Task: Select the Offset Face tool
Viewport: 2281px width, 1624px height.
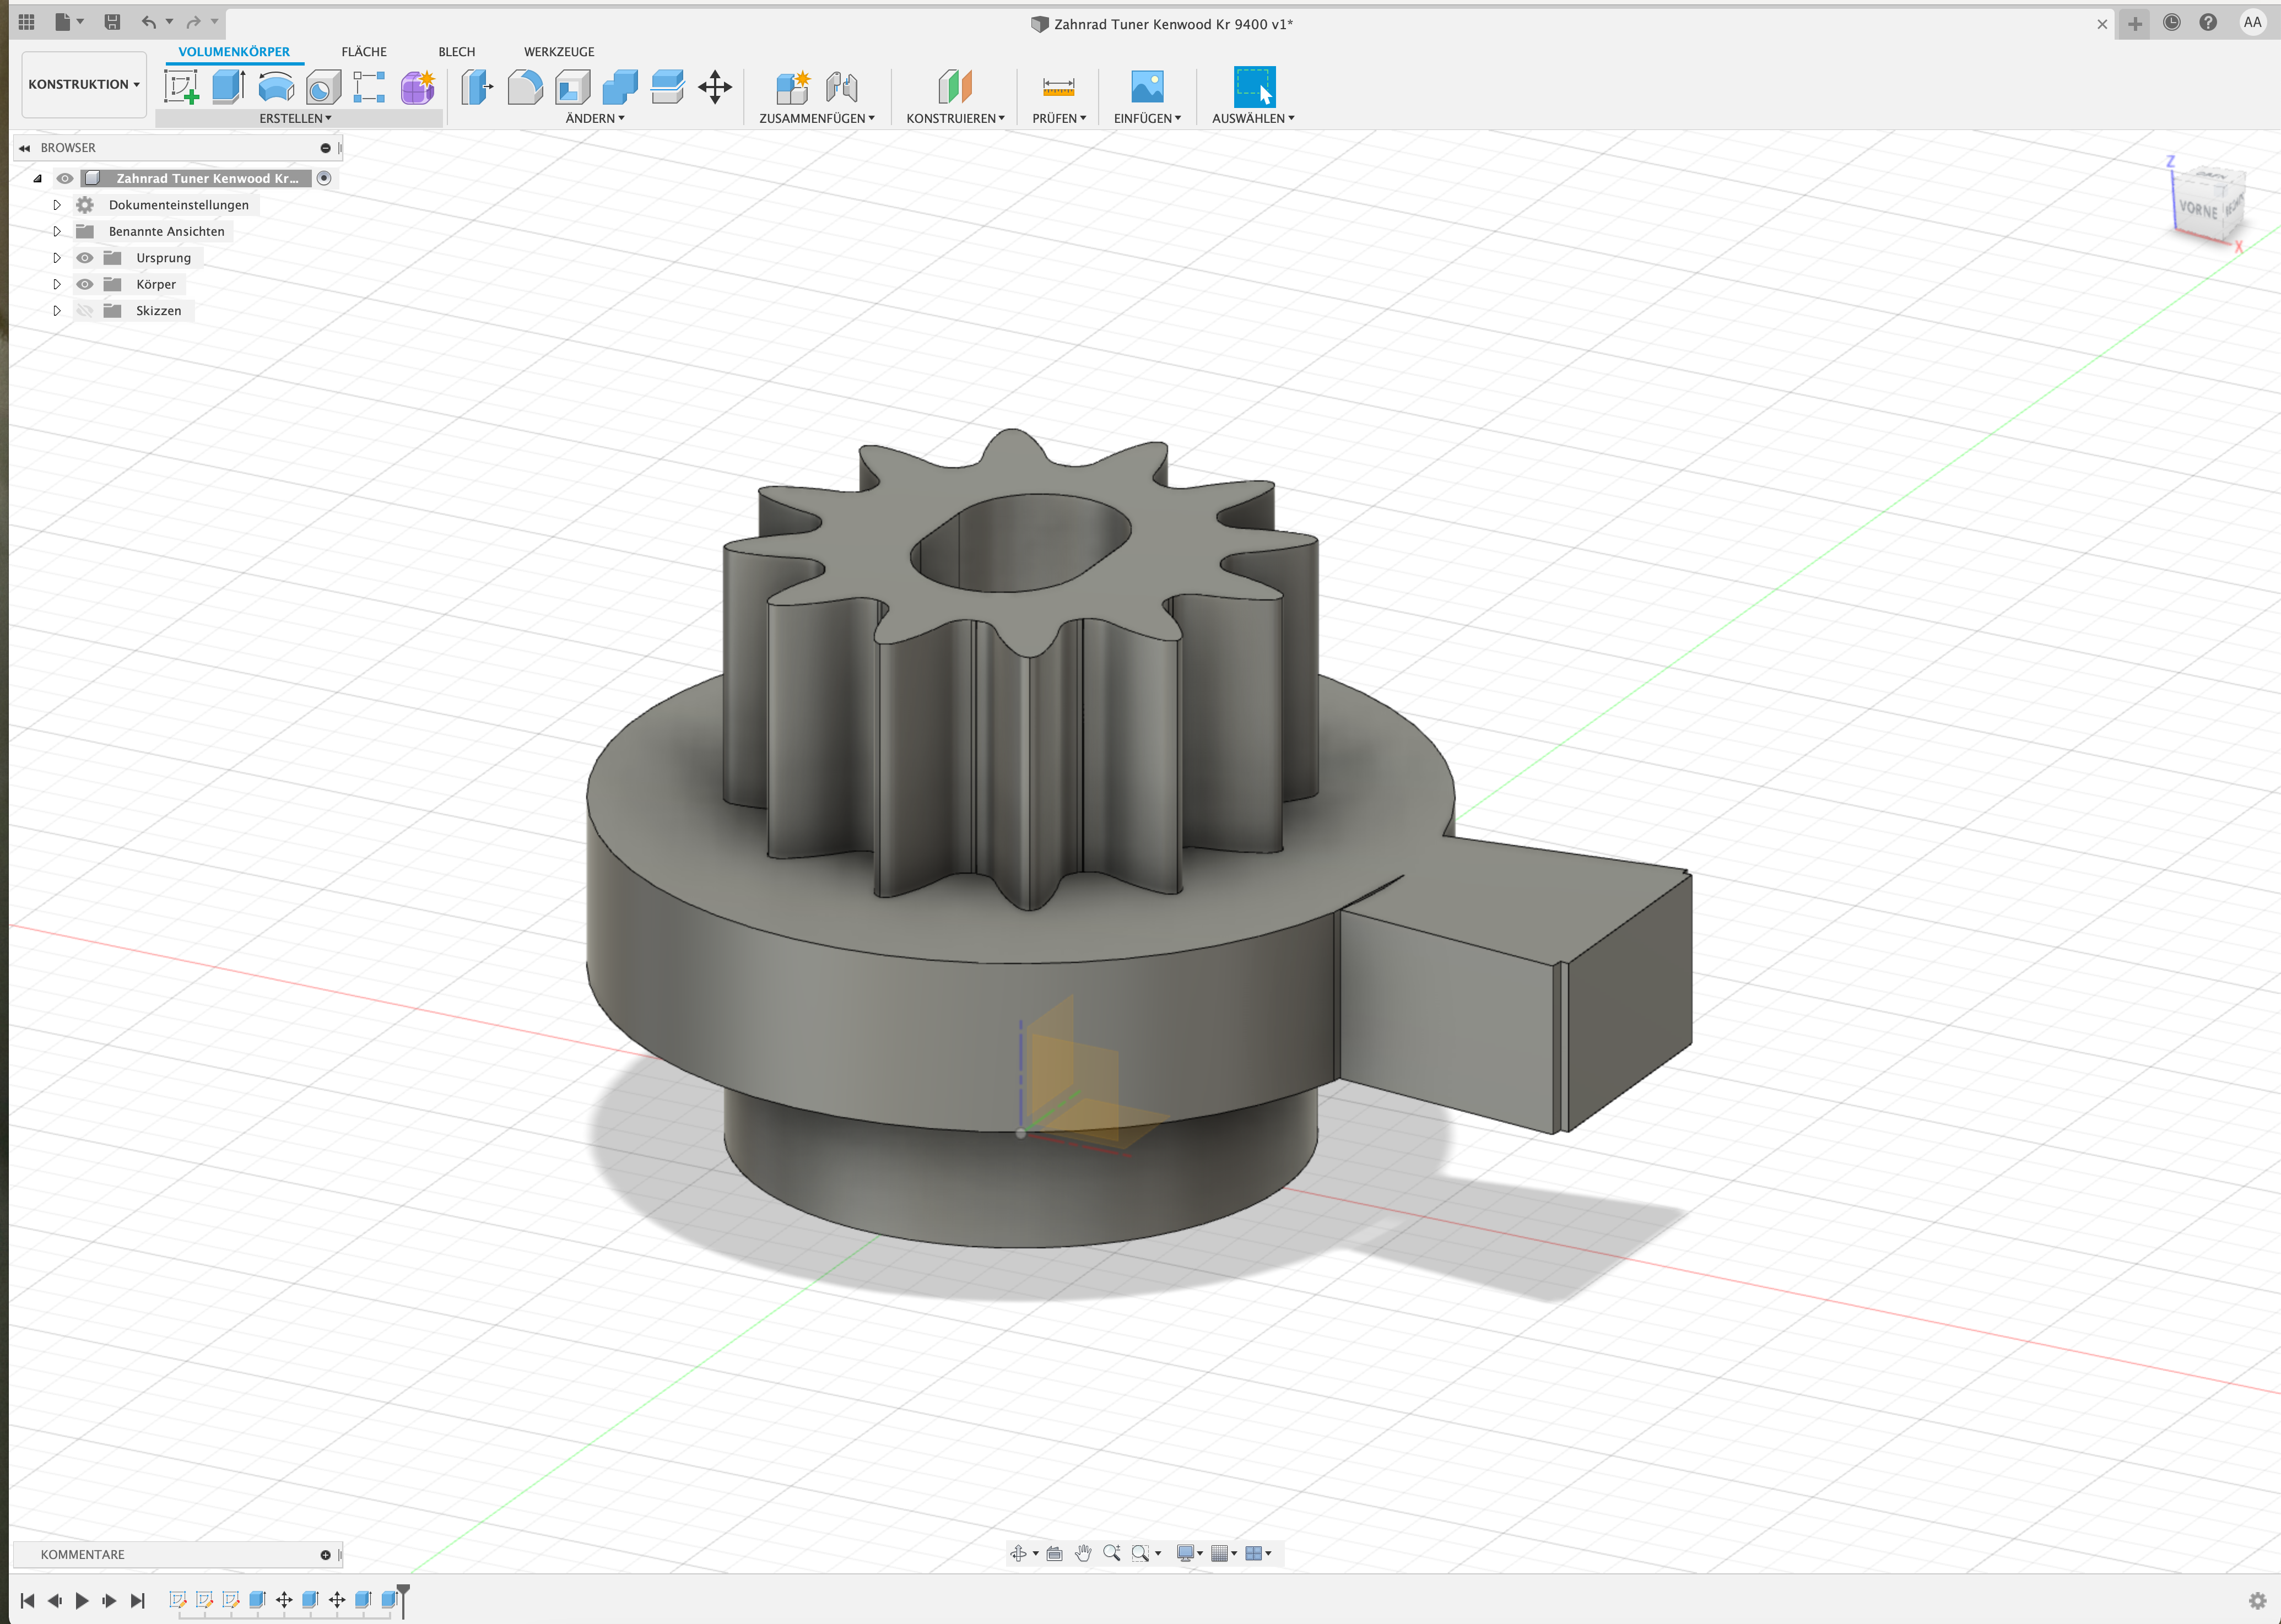Action: [x=667, y=86]
